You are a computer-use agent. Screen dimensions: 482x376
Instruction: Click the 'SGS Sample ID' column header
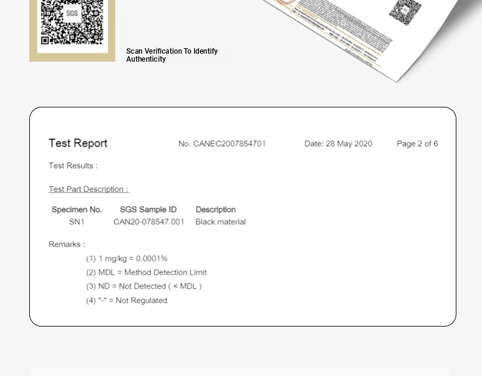click(148, 209)
